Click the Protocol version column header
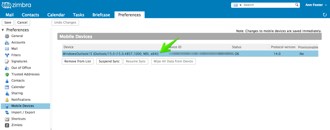 [283, 47]
